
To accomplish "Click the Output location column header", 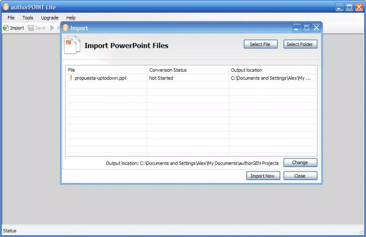I will pyautogui.click(x=272, y=70).
